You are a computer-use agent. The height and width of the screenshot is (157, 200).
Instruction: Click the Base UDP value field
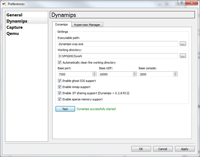[116, 74]
